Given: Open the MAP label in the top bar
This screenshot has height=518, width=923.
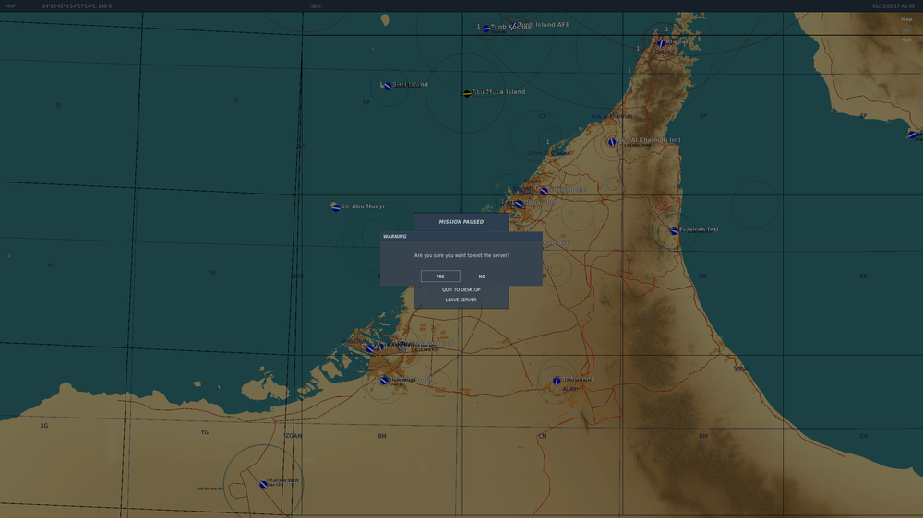Looking at the screenshot, I should pyautogui.click(x=10, y=6).
